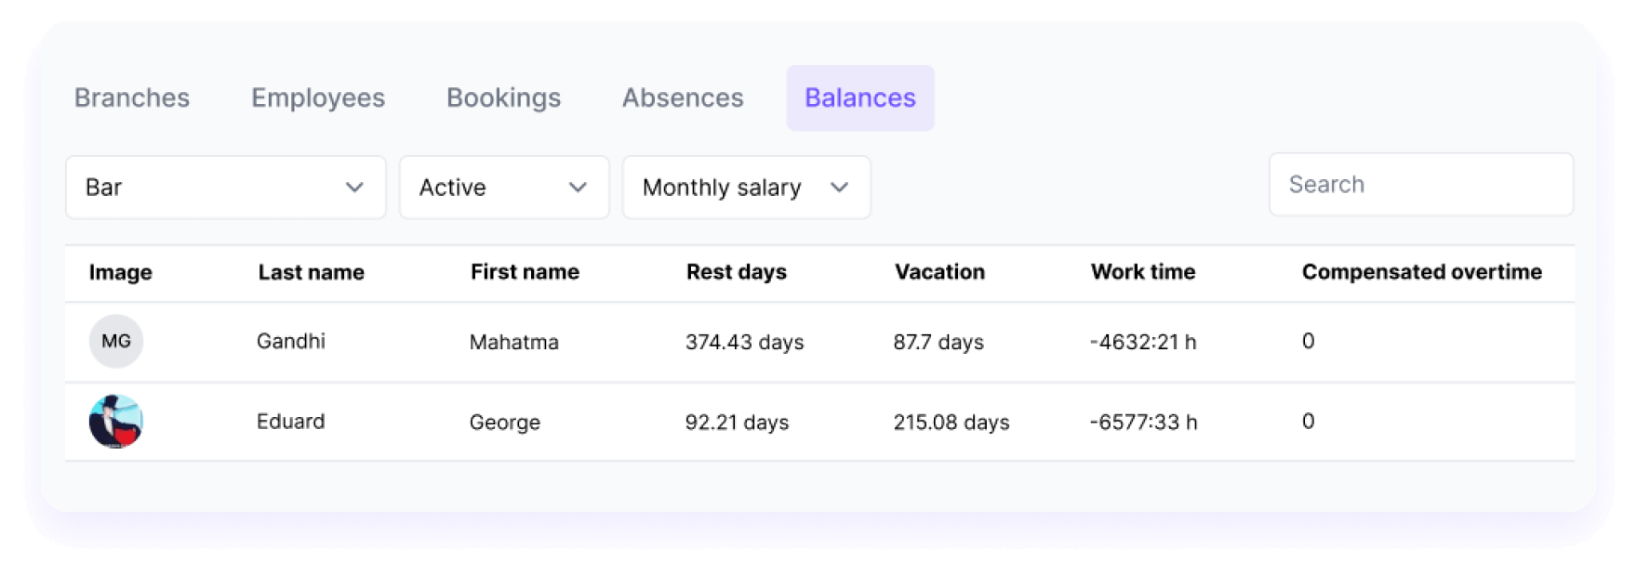Open the Employees tab
Image resolution: width=1637 pixels, height=573 pixels.
(318, 98)
